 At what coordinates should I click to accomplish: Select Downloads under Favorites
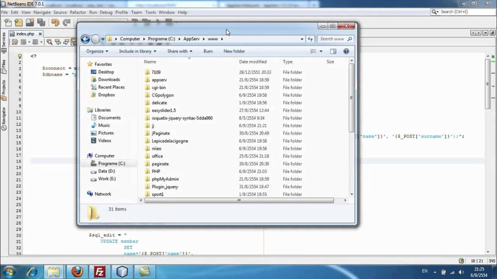pos(109,79)
